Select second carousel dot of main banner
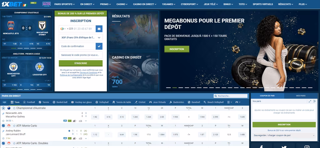This screenshot has width=320, height=148. point(174,88)
